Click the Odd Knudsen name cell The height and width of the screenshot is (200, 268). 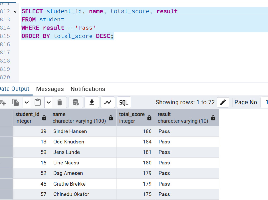coord(83,142)
